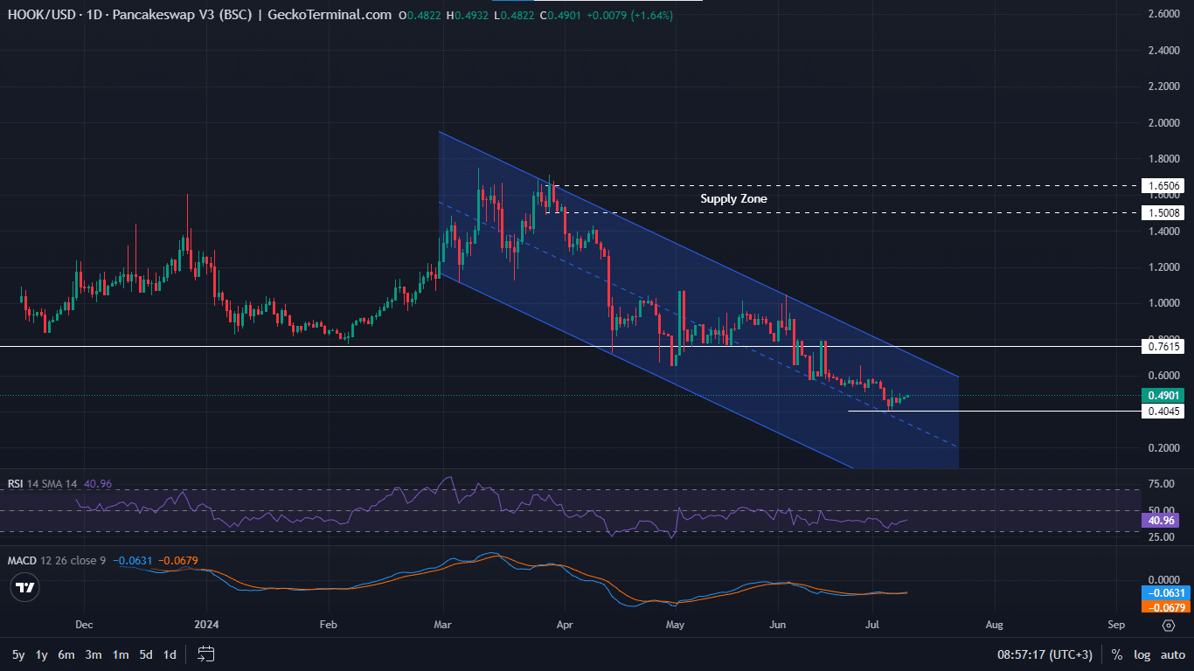Select the 1y time range
The height and width of the screenshot is (671, 1194).
42,654
